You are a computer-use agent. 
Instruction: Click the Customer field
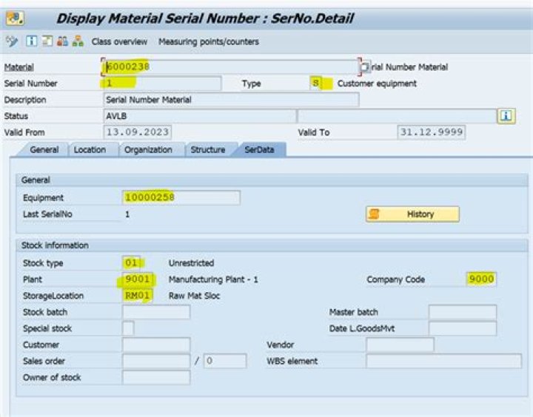156,345
